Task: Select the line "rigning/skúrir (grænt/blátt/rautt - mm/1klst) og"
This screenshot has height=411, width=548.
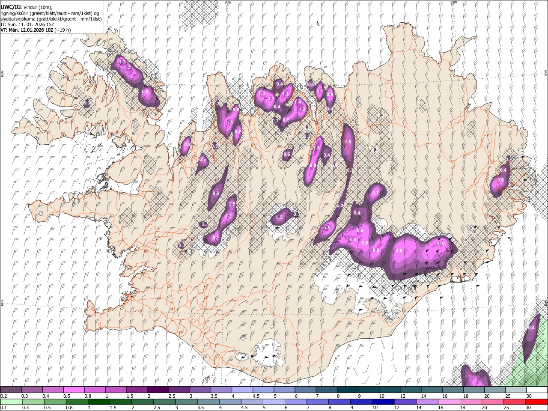Action: (50, 13)
